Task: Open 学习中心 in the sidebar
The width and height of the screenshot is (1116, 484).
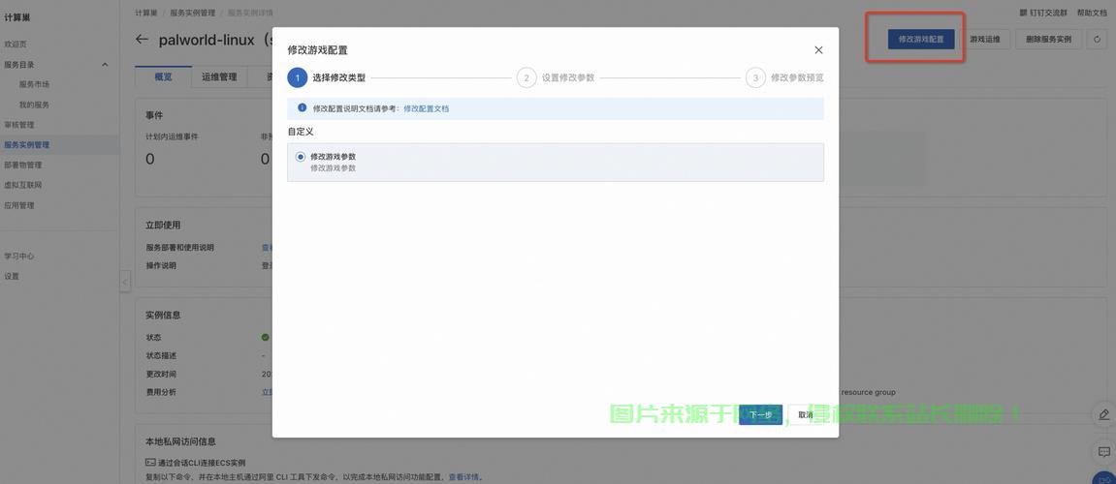Action: coord(19,256)
